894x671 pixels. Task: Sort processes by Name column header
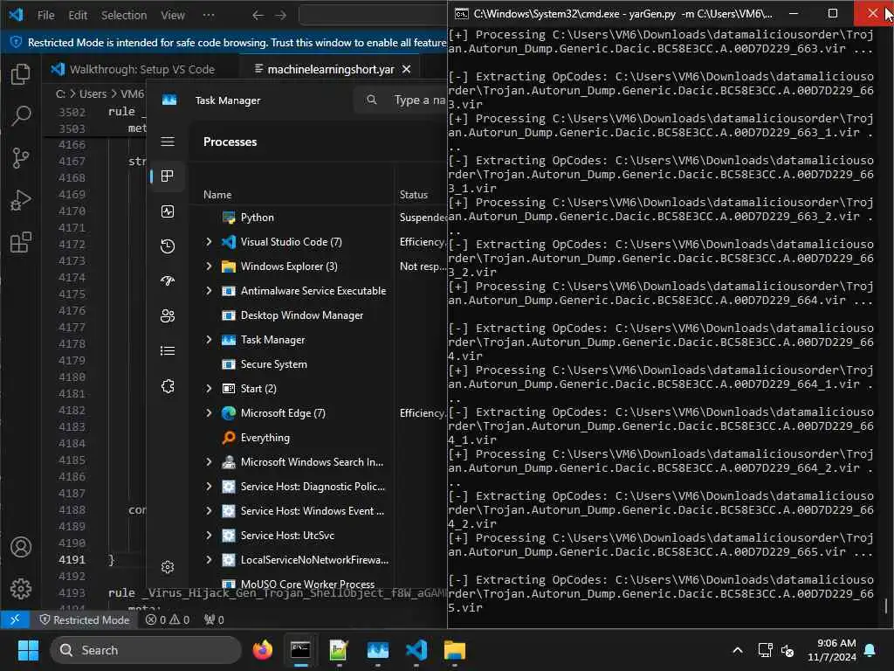[x=217, y=195]
